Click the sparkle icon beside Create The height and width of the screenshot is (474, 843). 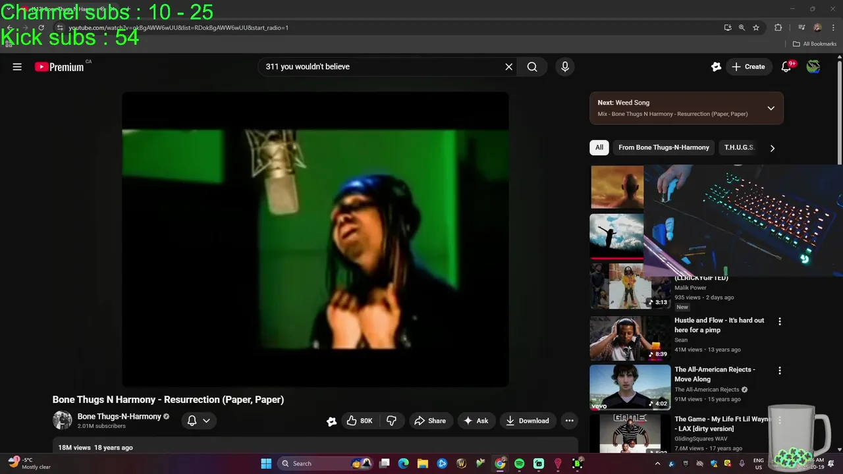pyautogui.click(x=716, y=66)
